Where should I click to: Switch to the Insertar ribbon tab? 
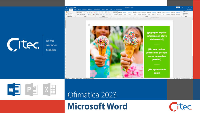pos(75,10)
